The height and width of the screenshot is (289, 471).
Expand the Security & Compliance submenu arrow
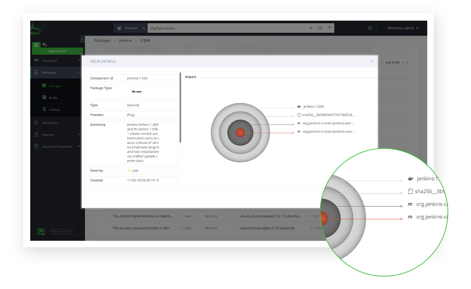[79, 146]
